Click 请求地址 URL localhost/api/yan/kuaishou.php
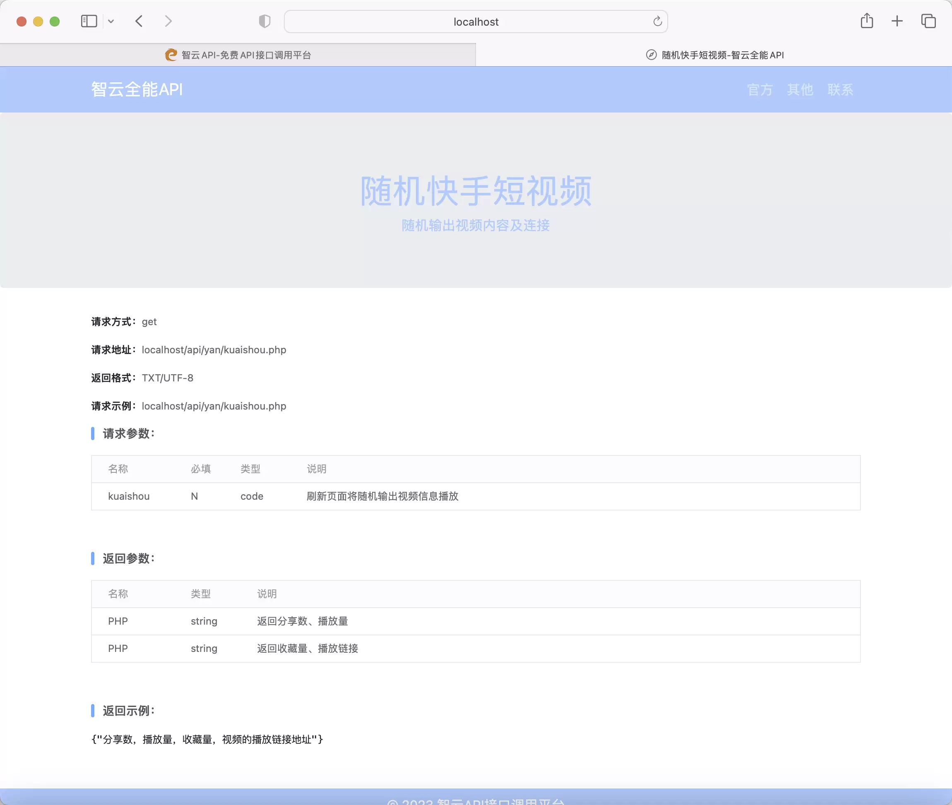 coord(214,350)
